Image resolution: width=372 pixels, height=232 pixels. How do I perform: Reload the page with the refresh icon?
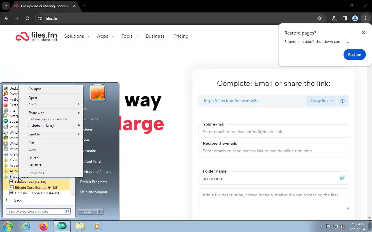click(x=27, y=18)
